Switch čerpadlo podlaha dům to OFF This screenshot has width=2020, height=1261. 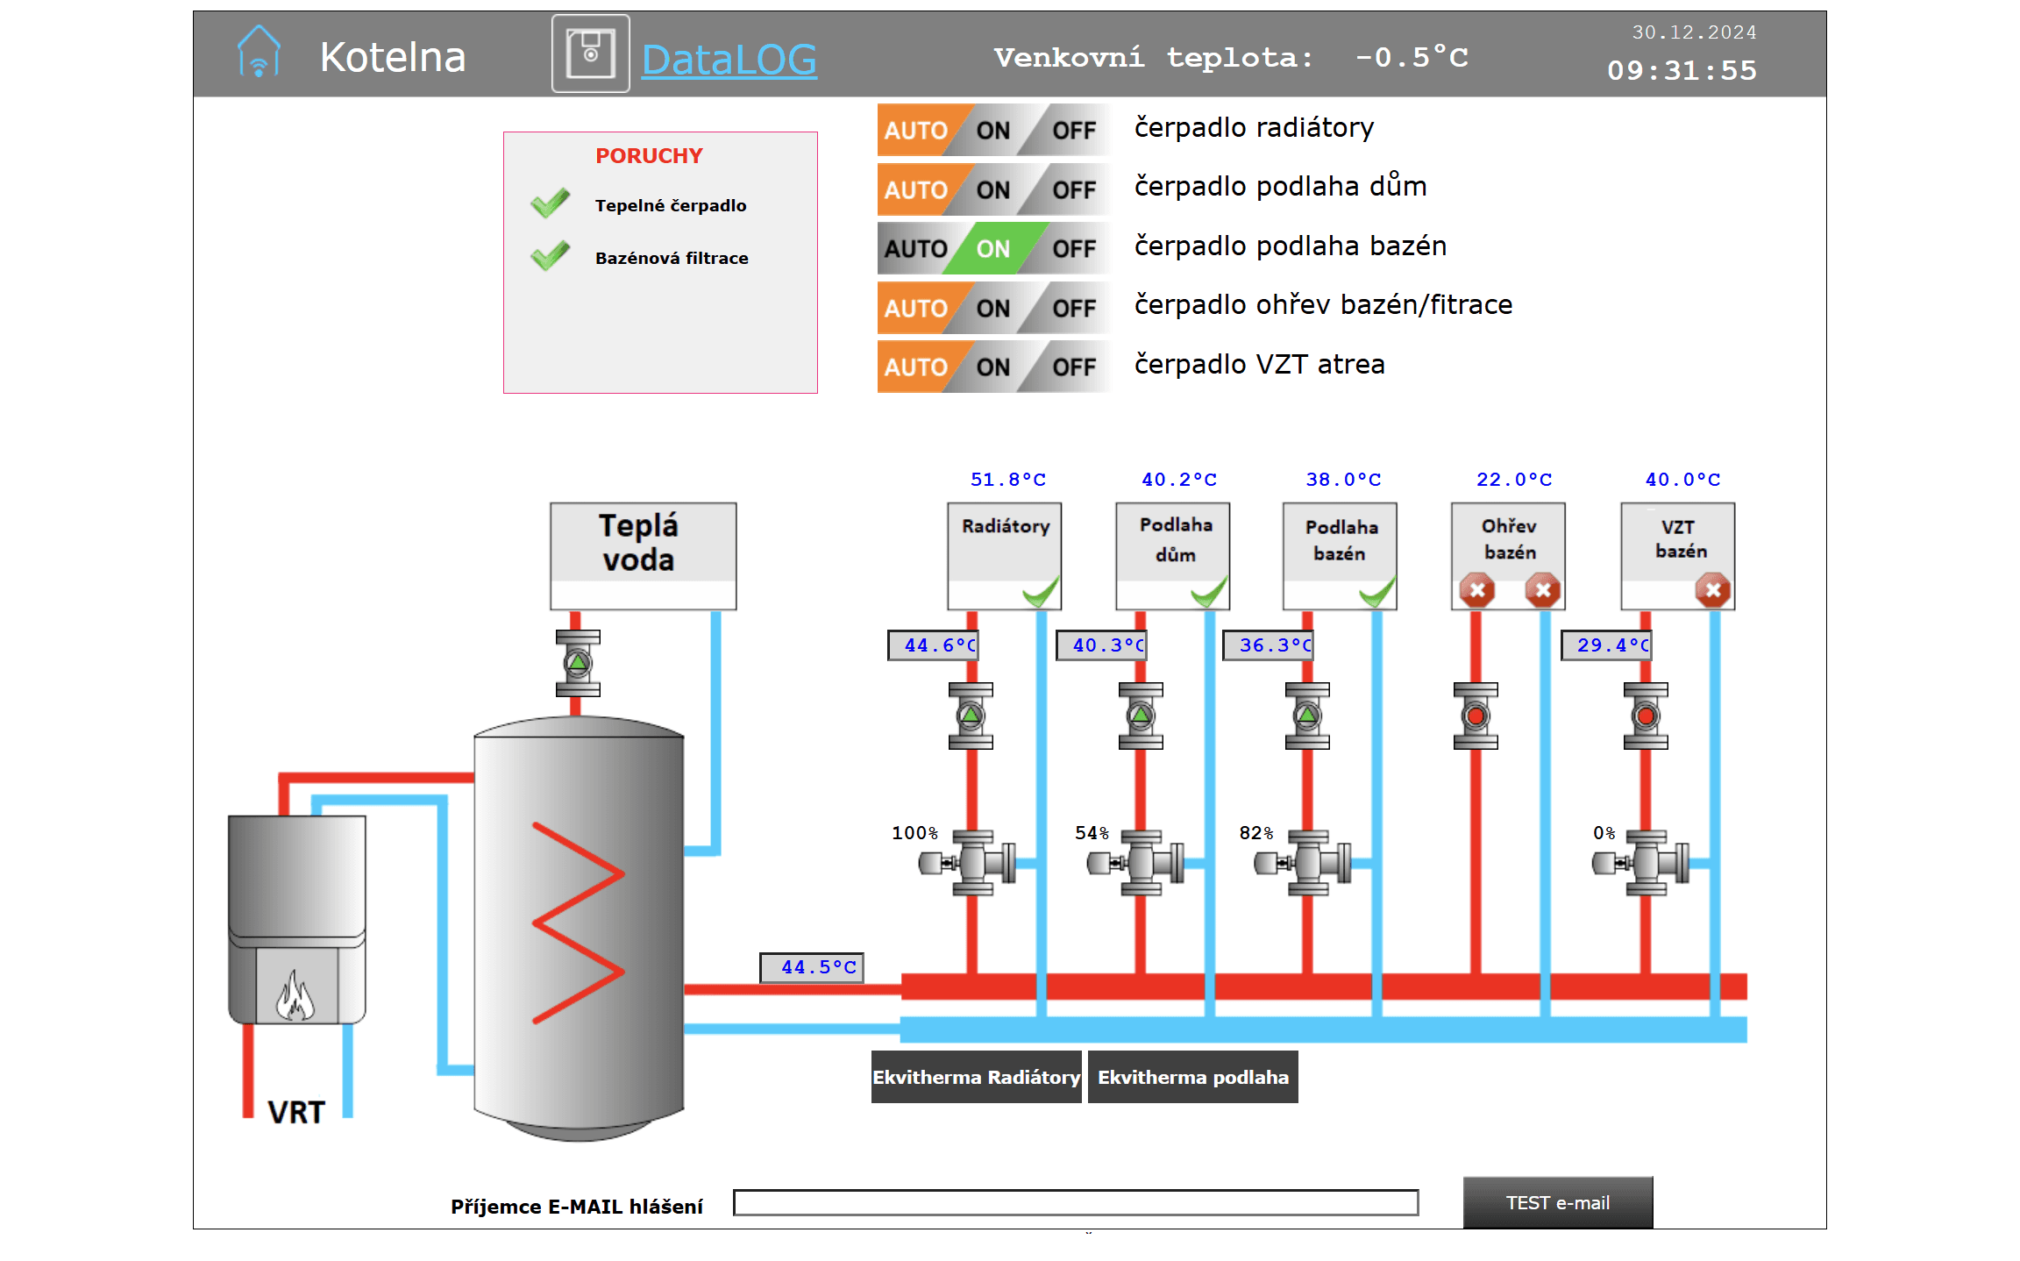tap(1073, 190)
